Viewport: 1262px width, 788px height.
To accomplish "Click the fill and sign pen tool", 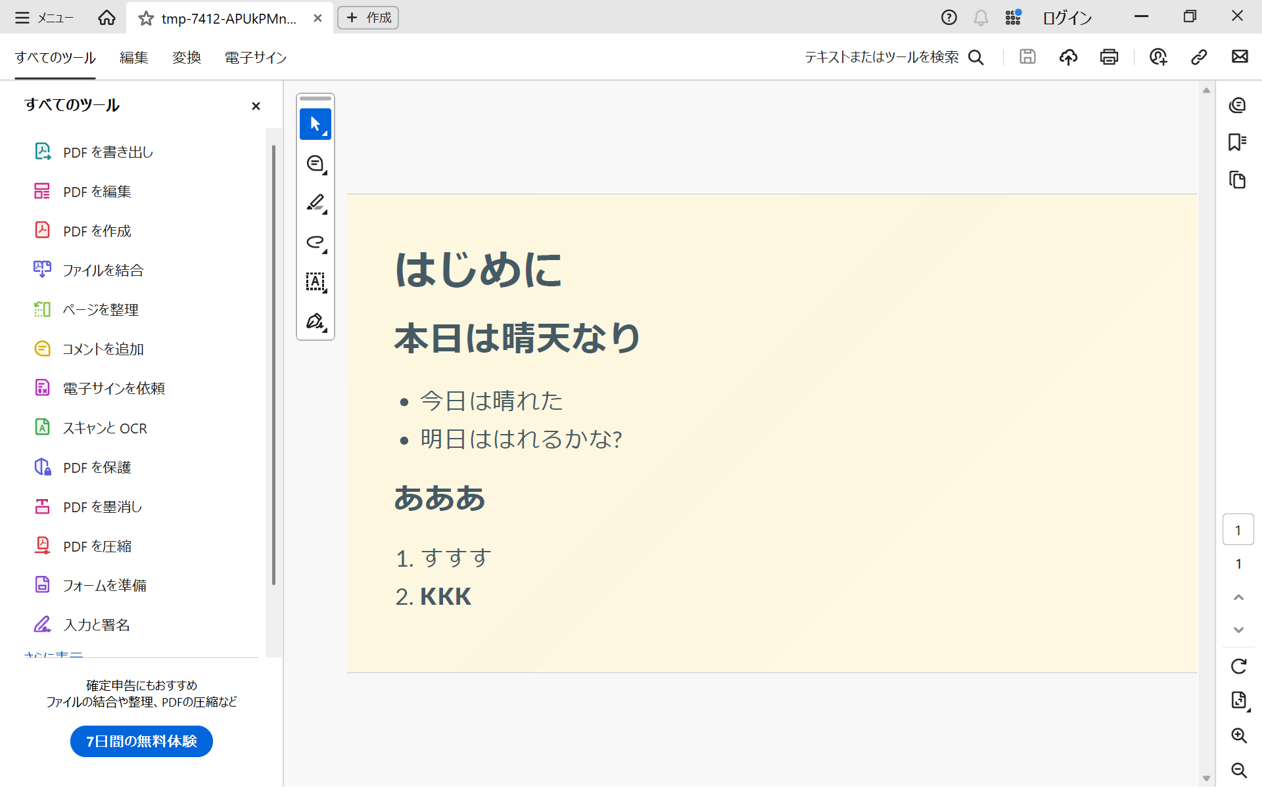I will (315, 321).
